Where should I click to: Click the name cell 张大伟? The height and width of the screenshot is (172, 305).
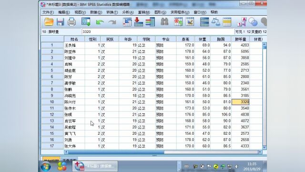74,146
